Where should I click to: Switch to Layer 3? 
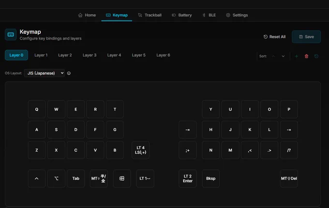point(90,55)
